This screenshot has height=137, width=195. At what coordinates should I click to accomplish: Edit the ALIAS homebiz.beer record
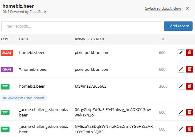[x=181, y=52]
